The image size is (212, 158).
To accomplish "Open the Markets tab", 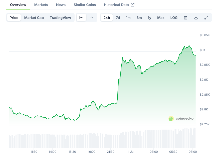I will pyautogui.click(x=41, y=5).
